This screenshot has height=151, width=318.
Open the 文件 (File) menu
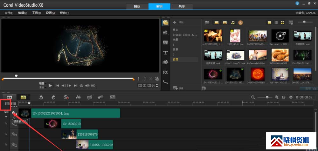pos(9,13)
